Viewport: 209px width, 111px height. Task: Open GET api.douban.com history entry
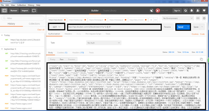click(23, 41)
